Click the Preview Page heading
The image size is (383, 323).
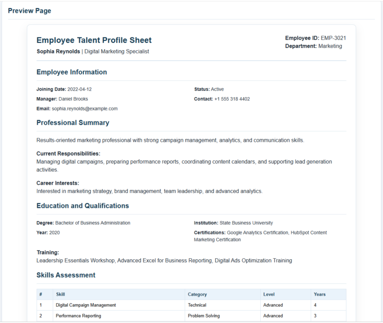pyautogui.click(x=29, y=11)
